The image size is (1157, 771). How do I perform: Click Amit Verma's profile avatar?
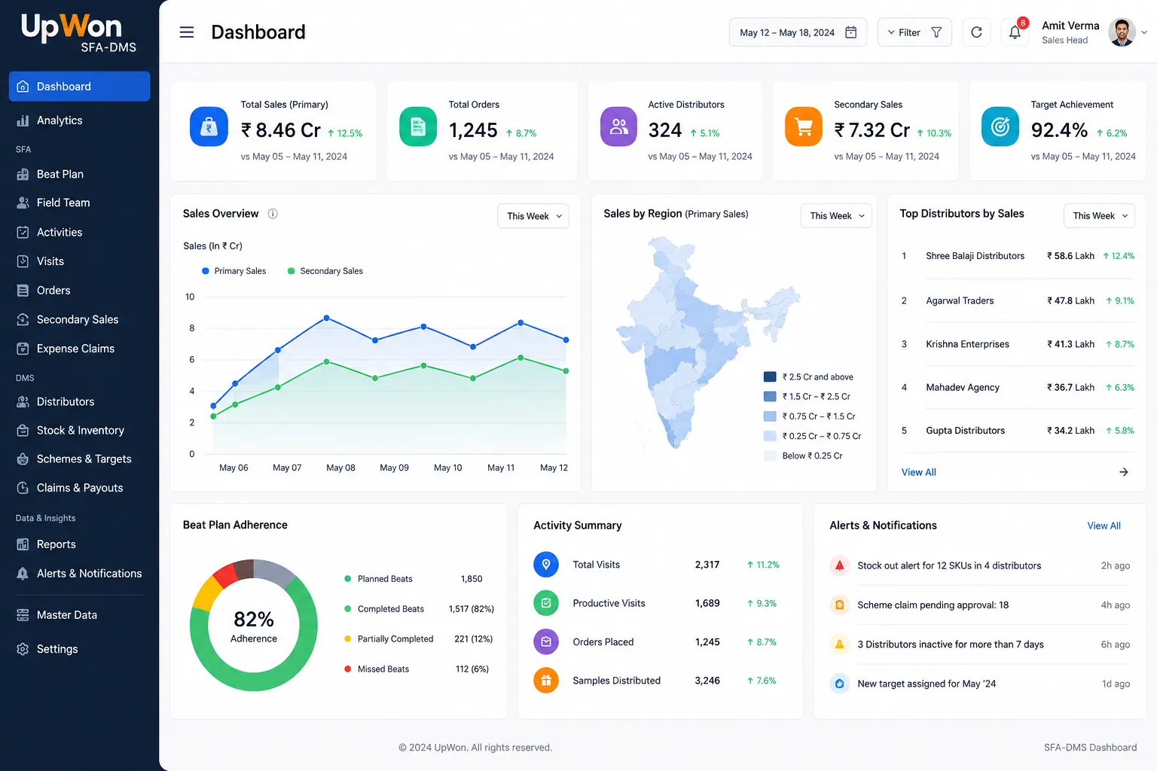click(1122, 32)
